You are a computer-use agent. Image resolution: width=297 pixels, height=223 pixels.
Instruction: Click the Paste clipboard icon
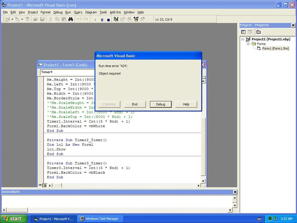[64, 19]
